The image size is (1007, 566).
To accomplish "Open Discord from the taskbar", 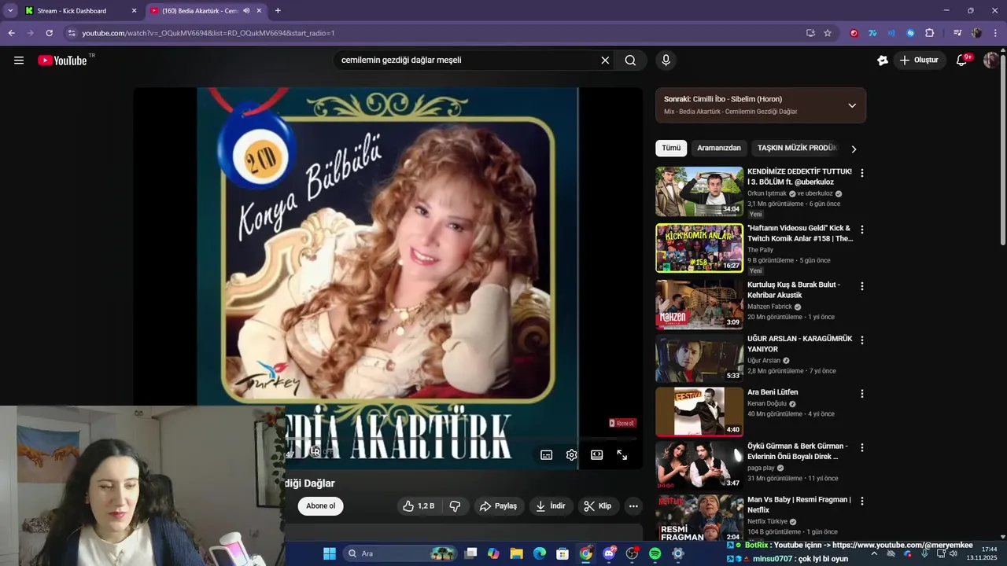I will pyautogui.click(x=609, y=553).
